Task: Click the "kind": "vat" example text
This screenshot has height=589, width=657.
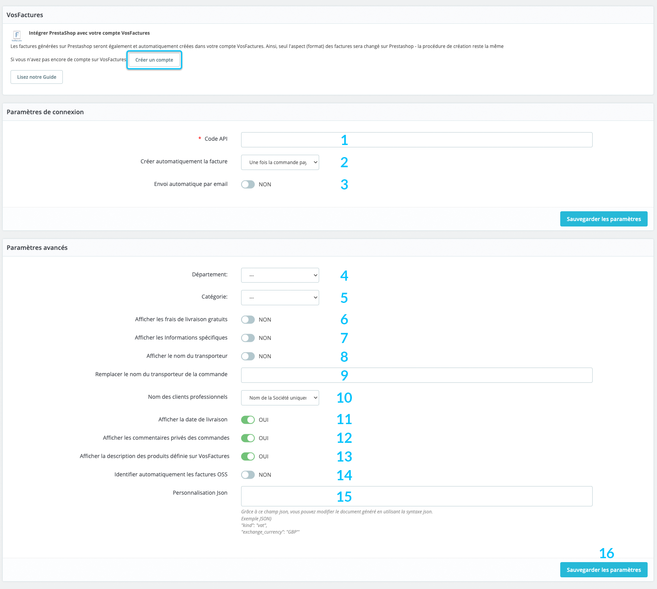Action: pyautogui.click(x=254, y=525)
